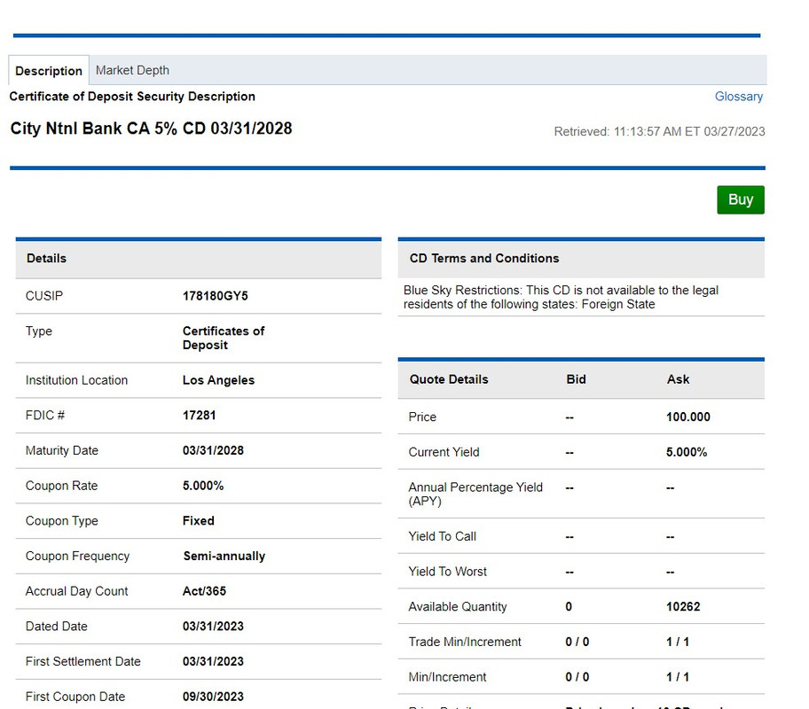Click the Retrieved timestamp text
The image size is (809, 709).
pyautogui.click(x=659, y=131)
